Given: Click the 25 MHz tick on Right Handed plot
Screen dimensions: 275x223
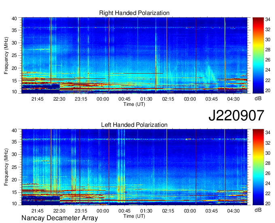Looking at the screenshot, I should pos(14,55).
